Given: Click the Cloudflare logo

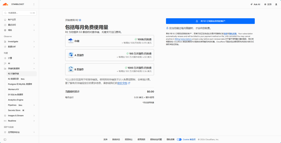Looking at the screenshot, I should (5, 4).
